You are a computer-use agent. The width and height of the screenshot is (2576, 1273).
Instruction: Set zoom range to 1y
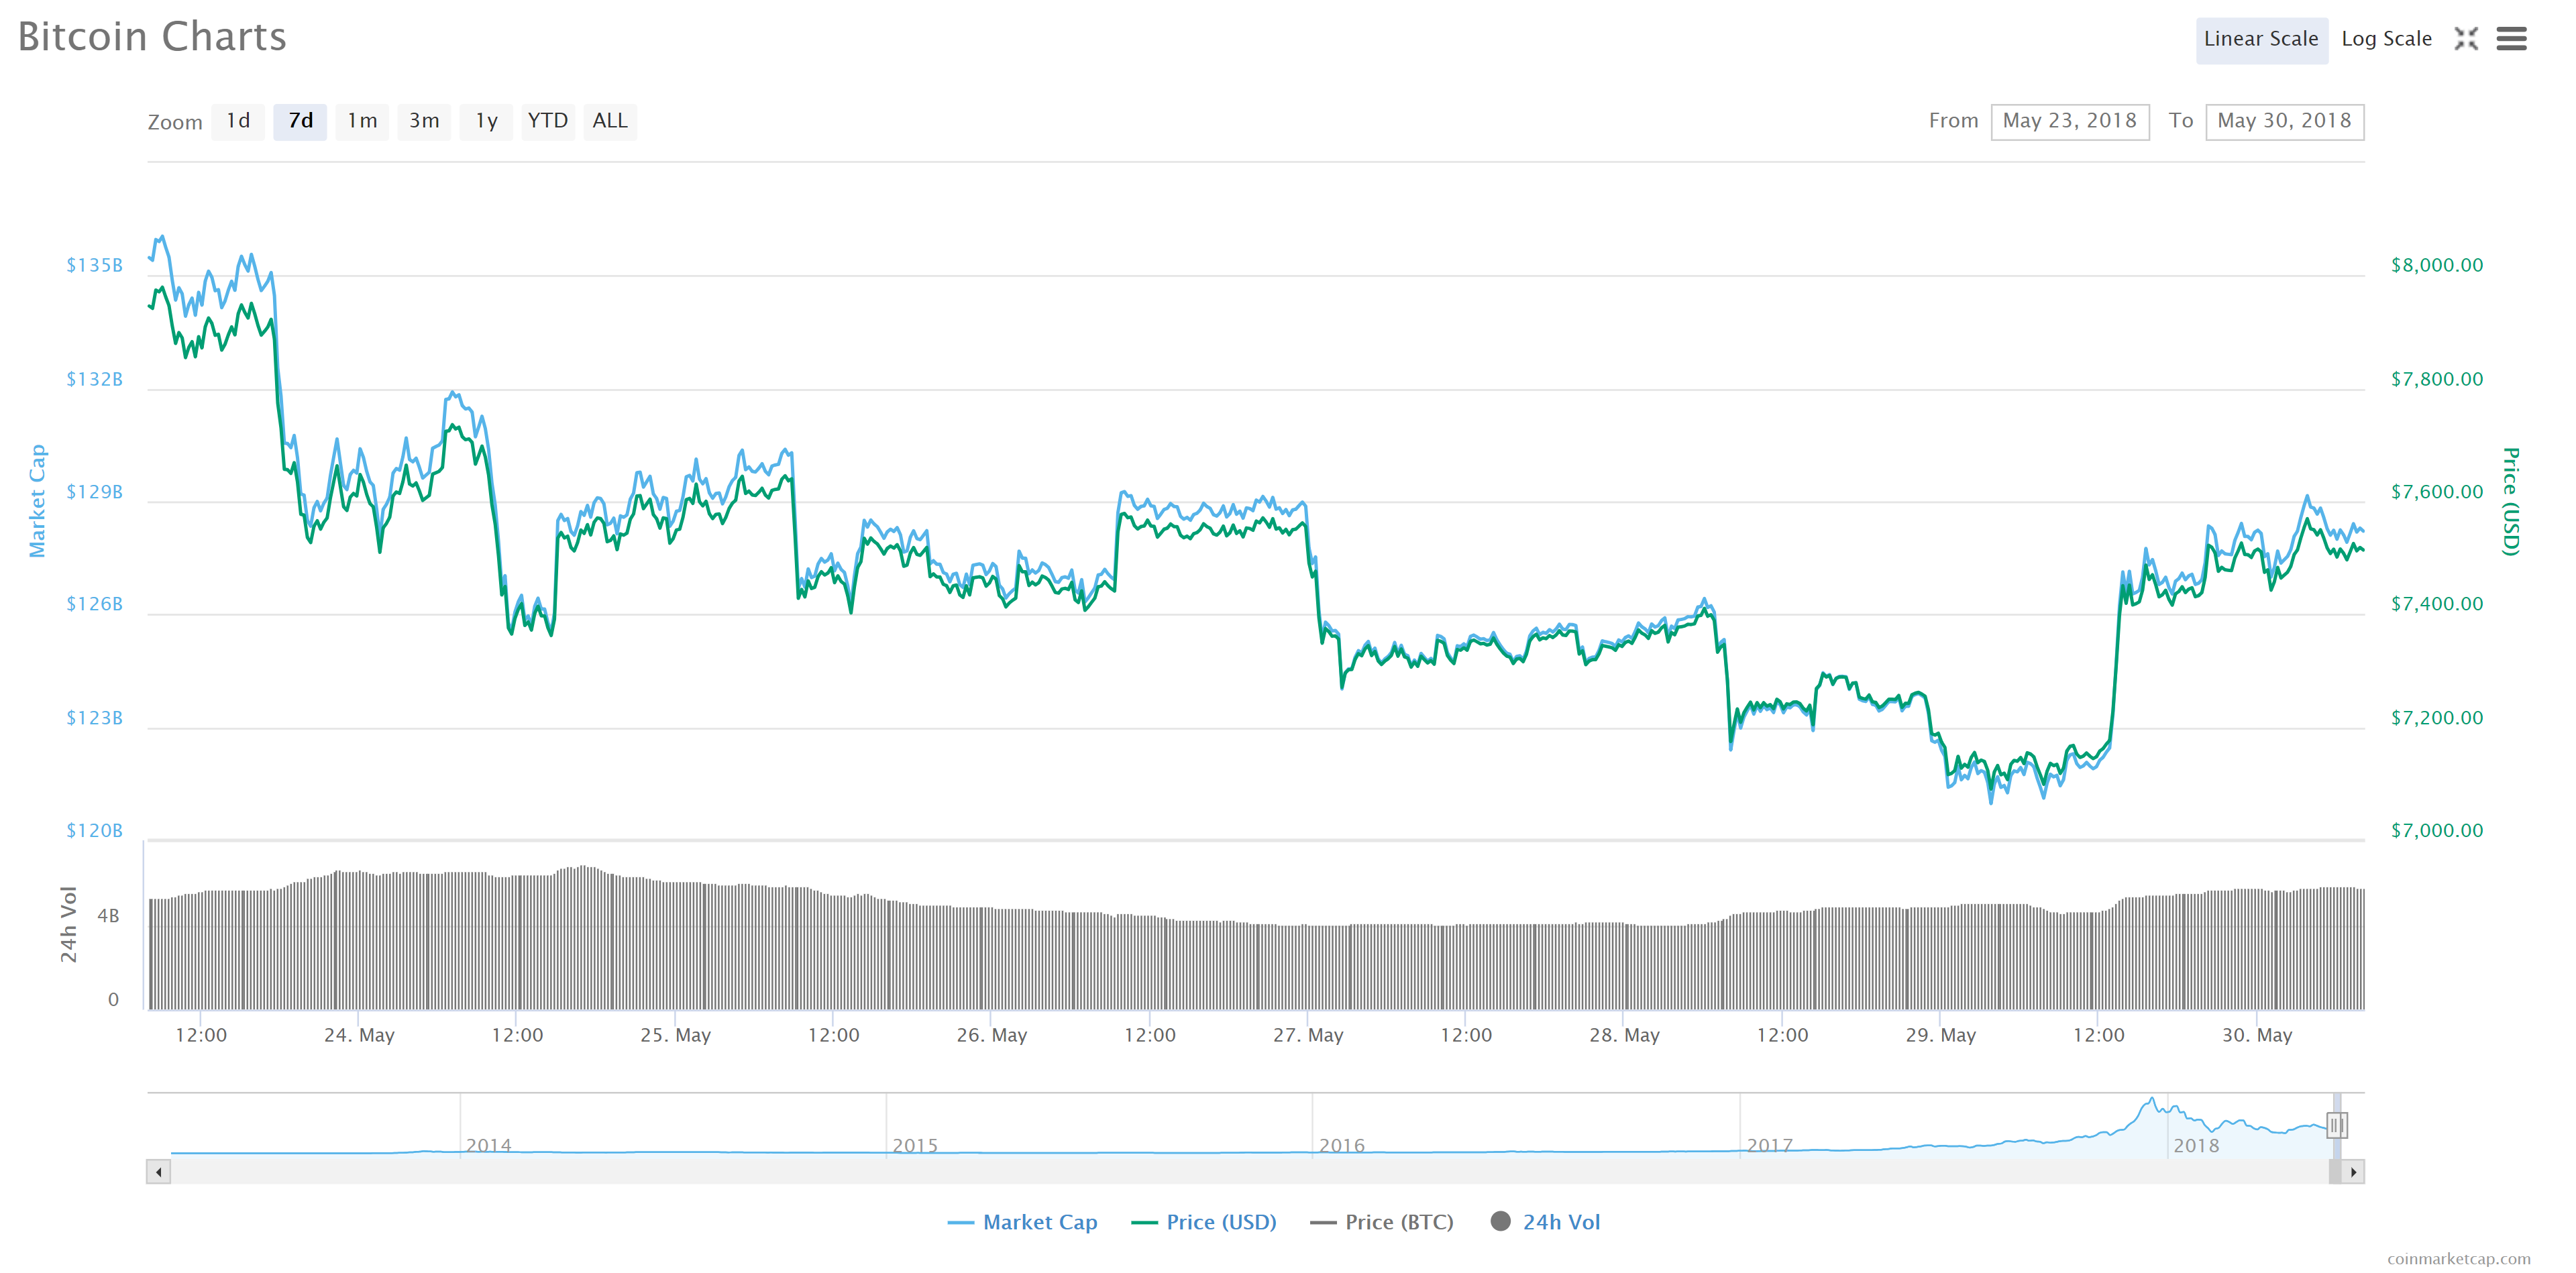click(486, 121)
